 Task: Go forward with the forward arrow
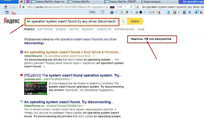pyautogui.click(x=15, y=7)
